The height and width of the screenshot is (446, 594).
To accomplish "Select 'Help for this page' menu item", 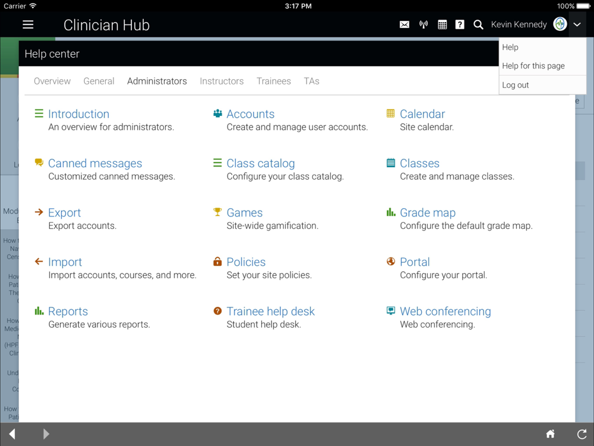I will [x=533, y=66].
